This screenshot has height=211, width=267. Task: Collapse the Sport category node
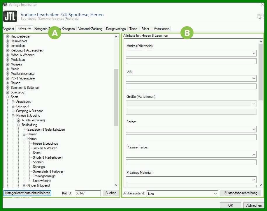click(7, 97)
